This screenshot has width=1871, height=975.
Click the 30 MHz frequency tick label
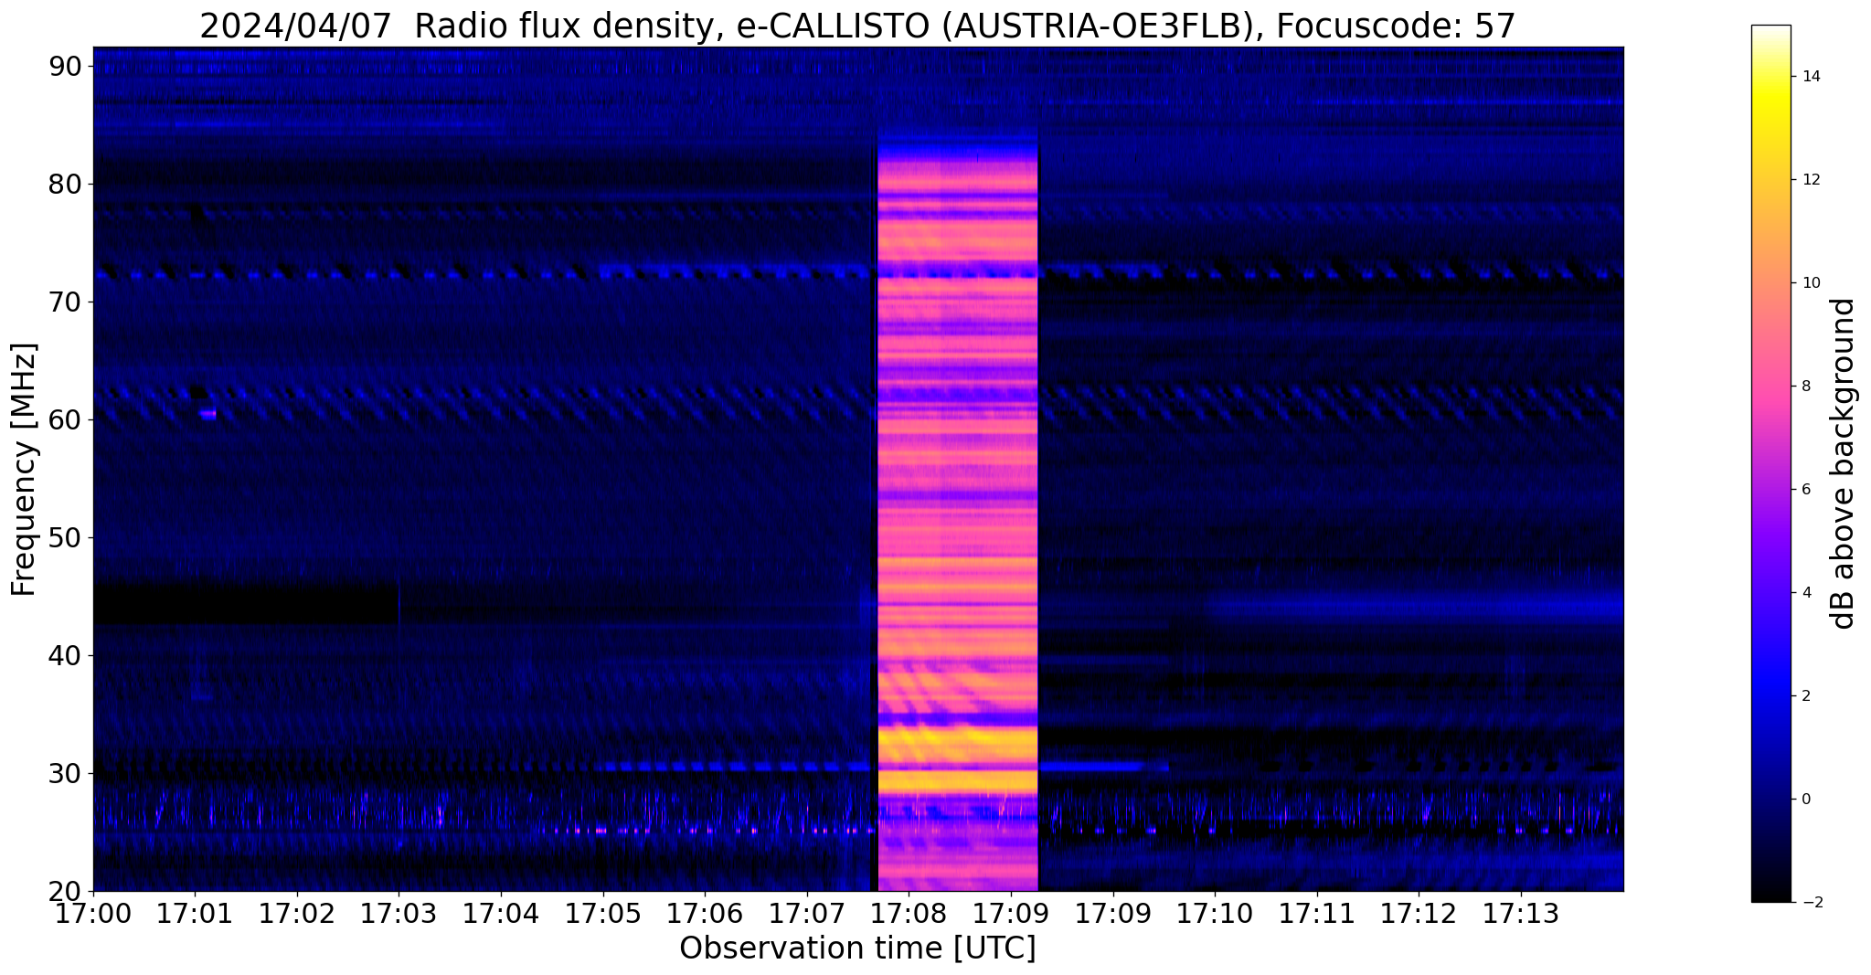point(68,773)
